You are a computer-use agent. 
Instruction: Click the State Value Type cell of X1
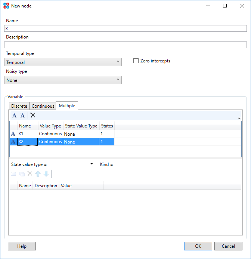(x=81, y=134)
